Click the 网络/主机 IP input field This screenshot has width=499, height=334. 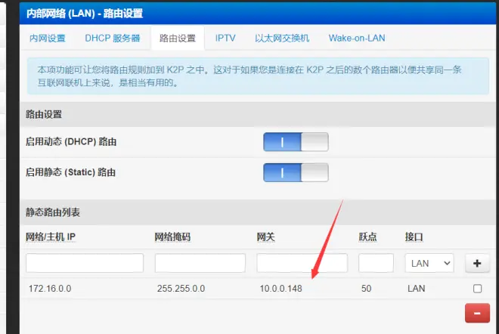pos(85,263)
